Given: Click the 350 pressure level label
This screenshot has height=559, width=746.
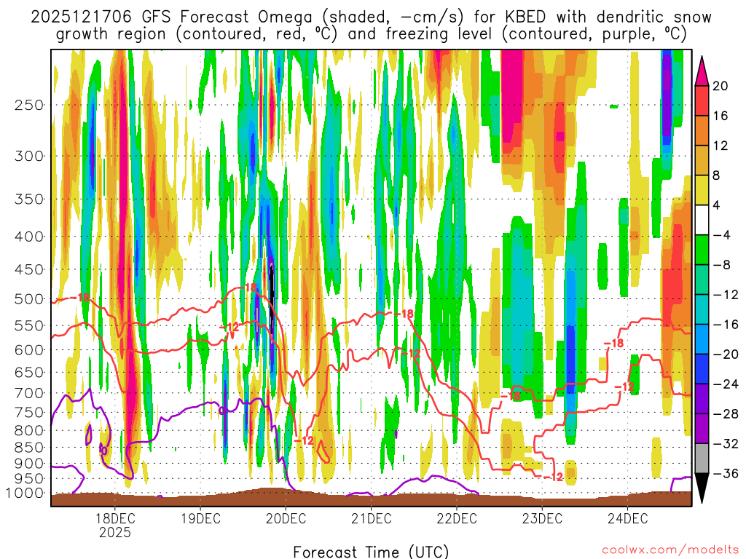Looking at the screenshot, I should [29, 199].
